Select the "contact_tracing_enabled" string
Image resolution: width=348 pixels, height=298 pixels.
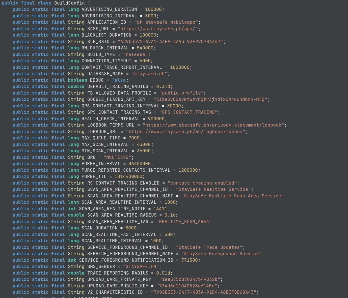click(202, 183)
